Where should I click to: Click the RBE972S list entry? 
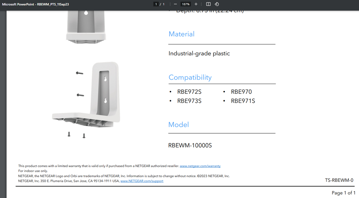189,92
